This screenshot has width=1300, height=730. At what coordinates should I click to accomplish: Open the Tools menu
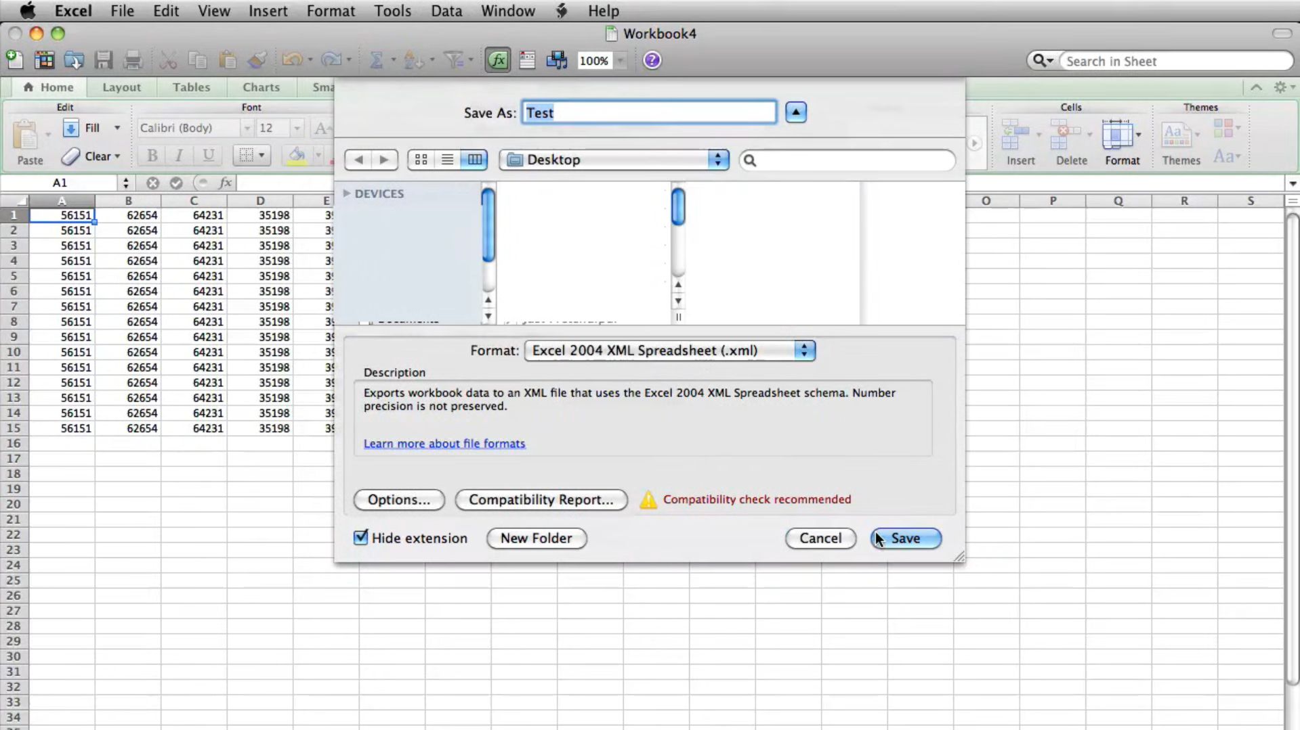(392, 11)
